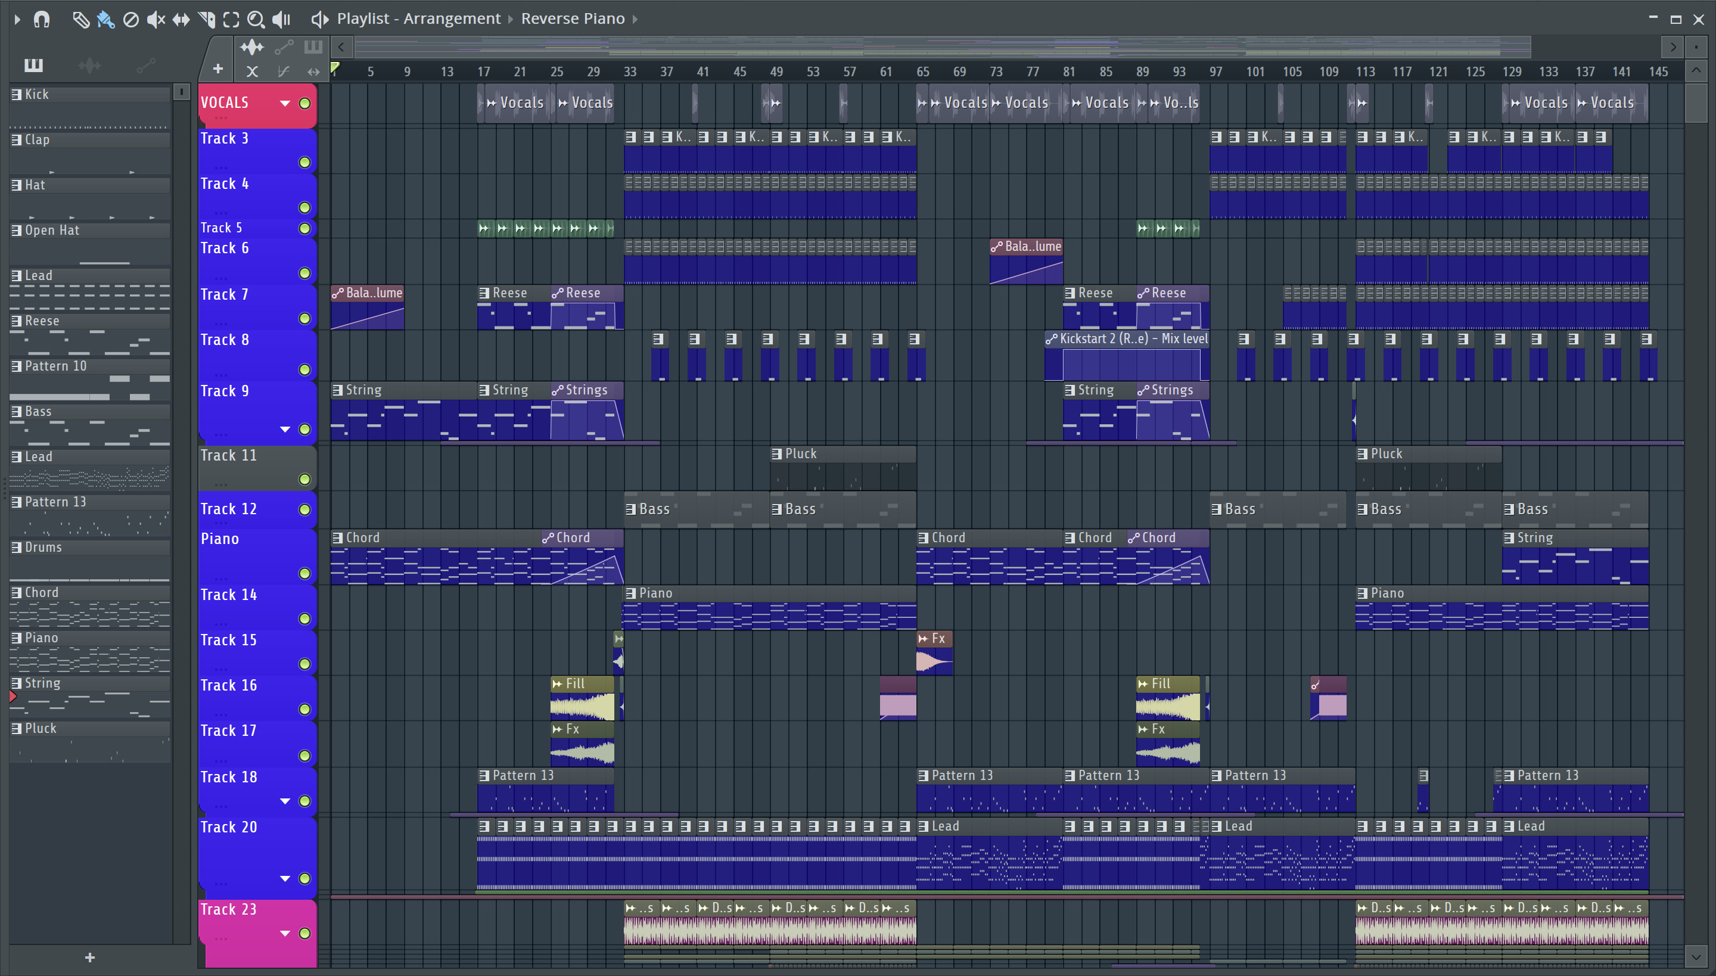Viewport: 1716px width, 976px height.
Task: Show automation clips in the picker panel
Action: (145, 65)
